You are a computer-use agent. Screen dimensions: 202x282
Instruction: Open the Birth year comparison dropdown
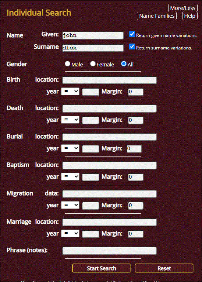70,92
